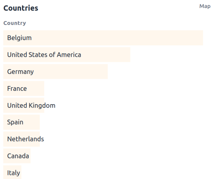Click the shaded bar beside France

pos(36,88)
